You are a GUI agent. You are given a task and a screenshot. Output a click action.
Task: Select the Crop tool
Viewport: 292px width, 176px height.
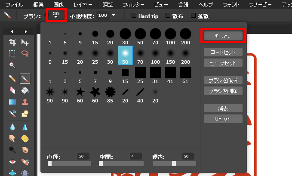[12, 42]
